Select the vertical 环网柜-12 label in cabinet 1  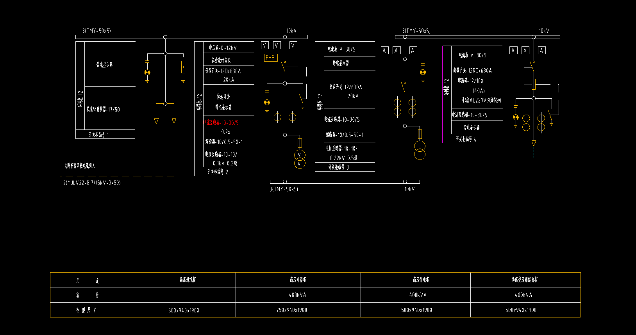80,99
